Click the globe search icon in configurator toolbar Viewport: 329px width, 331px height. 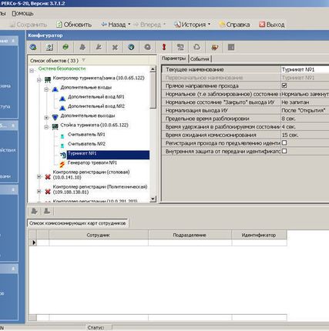33,47
